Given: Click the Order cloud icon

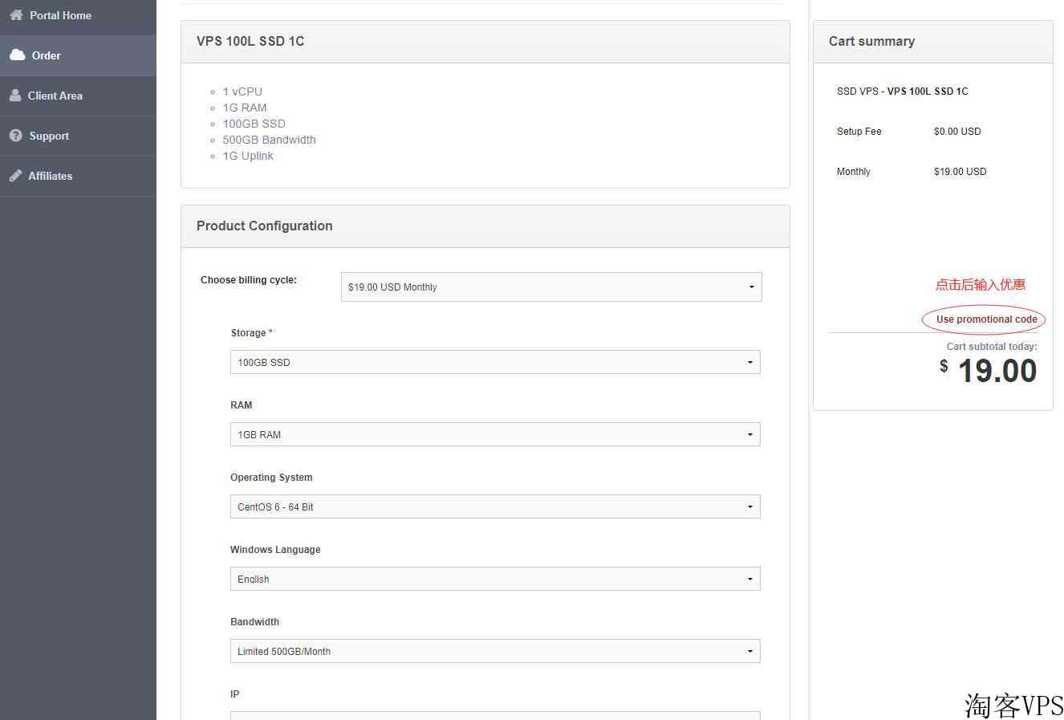Looking at the screenshot, I should pyautogui.click(x=18, y=55).
